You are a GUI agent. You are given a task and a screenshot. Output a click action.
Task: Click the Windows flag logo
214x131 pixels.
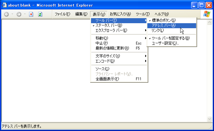(207, 14)
